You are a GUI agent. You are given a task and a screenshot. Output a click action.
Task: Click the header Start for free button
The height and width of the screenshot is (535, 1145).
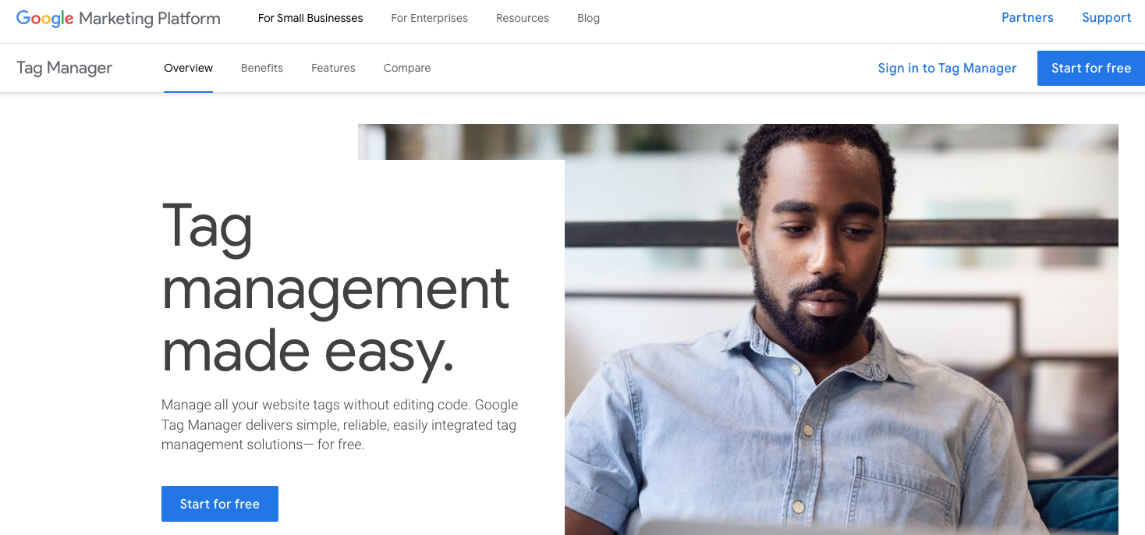(1090, 68)
